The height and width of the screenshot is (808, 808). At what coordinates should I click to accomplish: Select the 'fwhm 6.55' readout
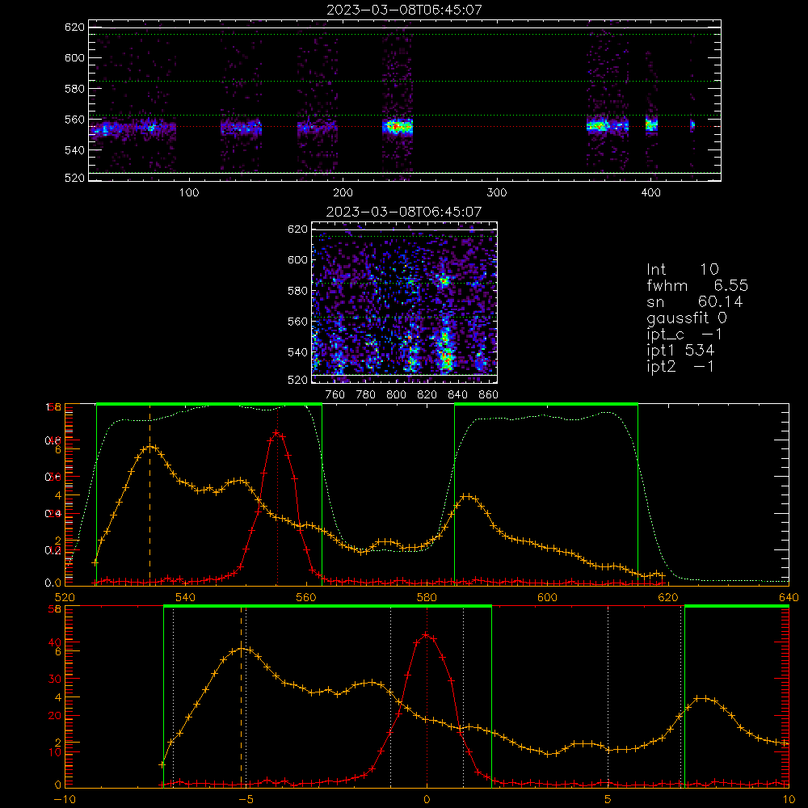click(697, 285)
